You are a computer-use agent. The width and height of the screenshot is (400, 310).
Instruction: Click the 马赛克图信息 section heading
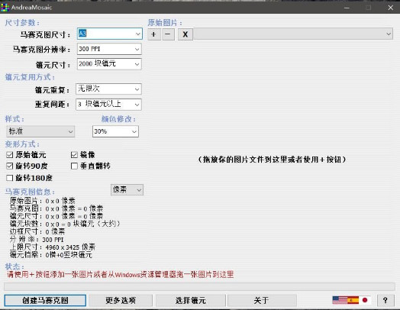point(30,192)
